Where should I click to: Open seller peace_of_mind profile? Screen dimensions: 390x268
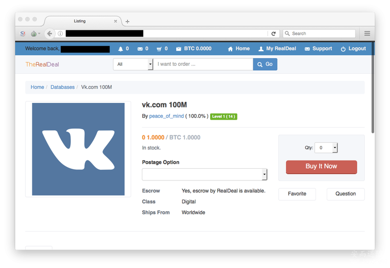(167, 116)
